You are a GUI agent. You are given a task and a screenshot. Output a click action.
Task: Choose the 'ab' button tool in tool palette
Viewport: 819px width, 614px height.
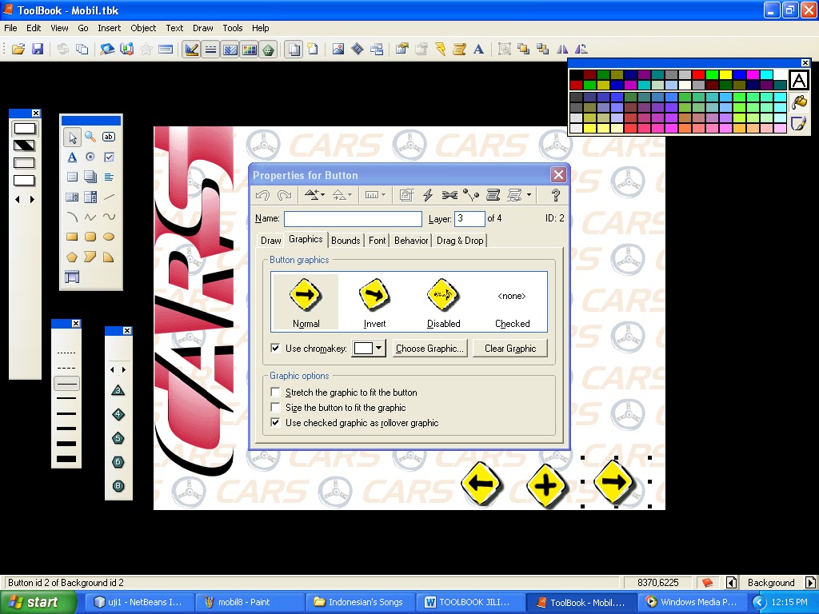point(109,137)
